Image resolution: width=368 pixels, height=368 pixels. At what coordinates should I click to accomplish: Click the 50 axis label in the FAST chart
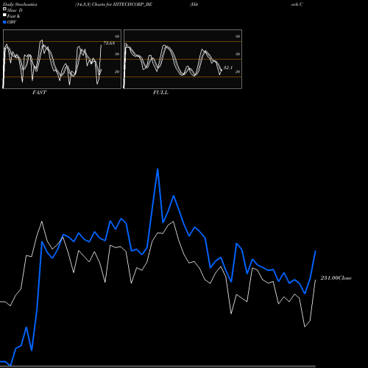117,54
